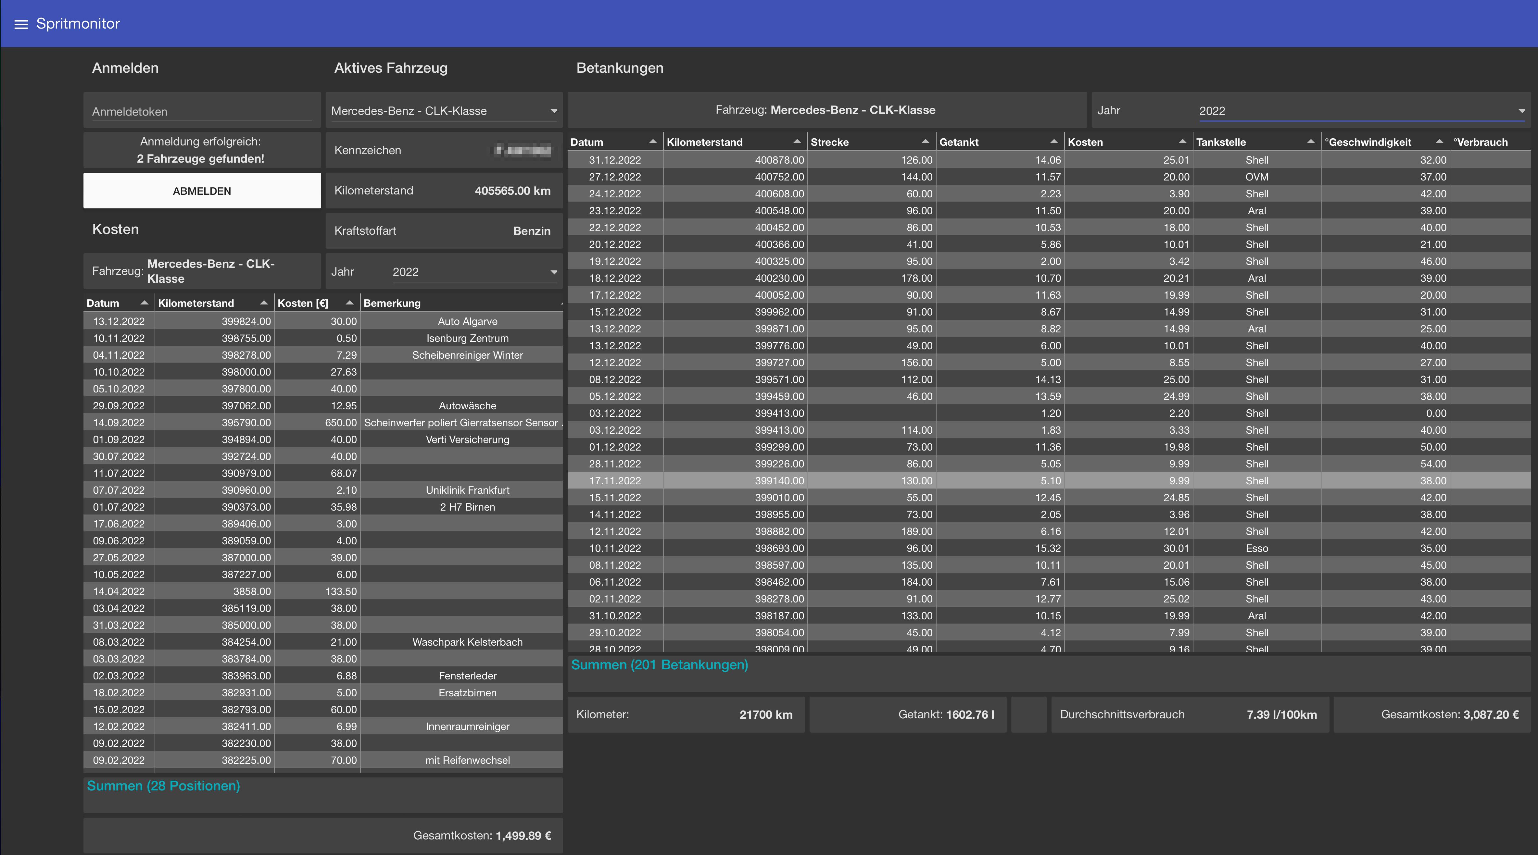Click the ABMELDEN button
The height and width of the screenshot is (855, 1538).
pos(202,191)
